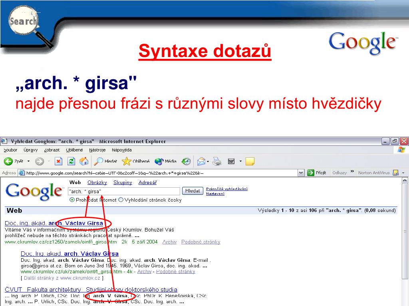
Task: Open Podobné stránky link of first result
Action: [x=201, y=242]
